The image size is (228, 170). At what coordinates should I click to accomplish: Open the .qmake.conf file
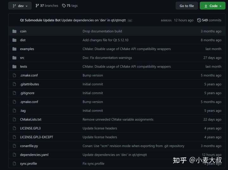point(29,102)
